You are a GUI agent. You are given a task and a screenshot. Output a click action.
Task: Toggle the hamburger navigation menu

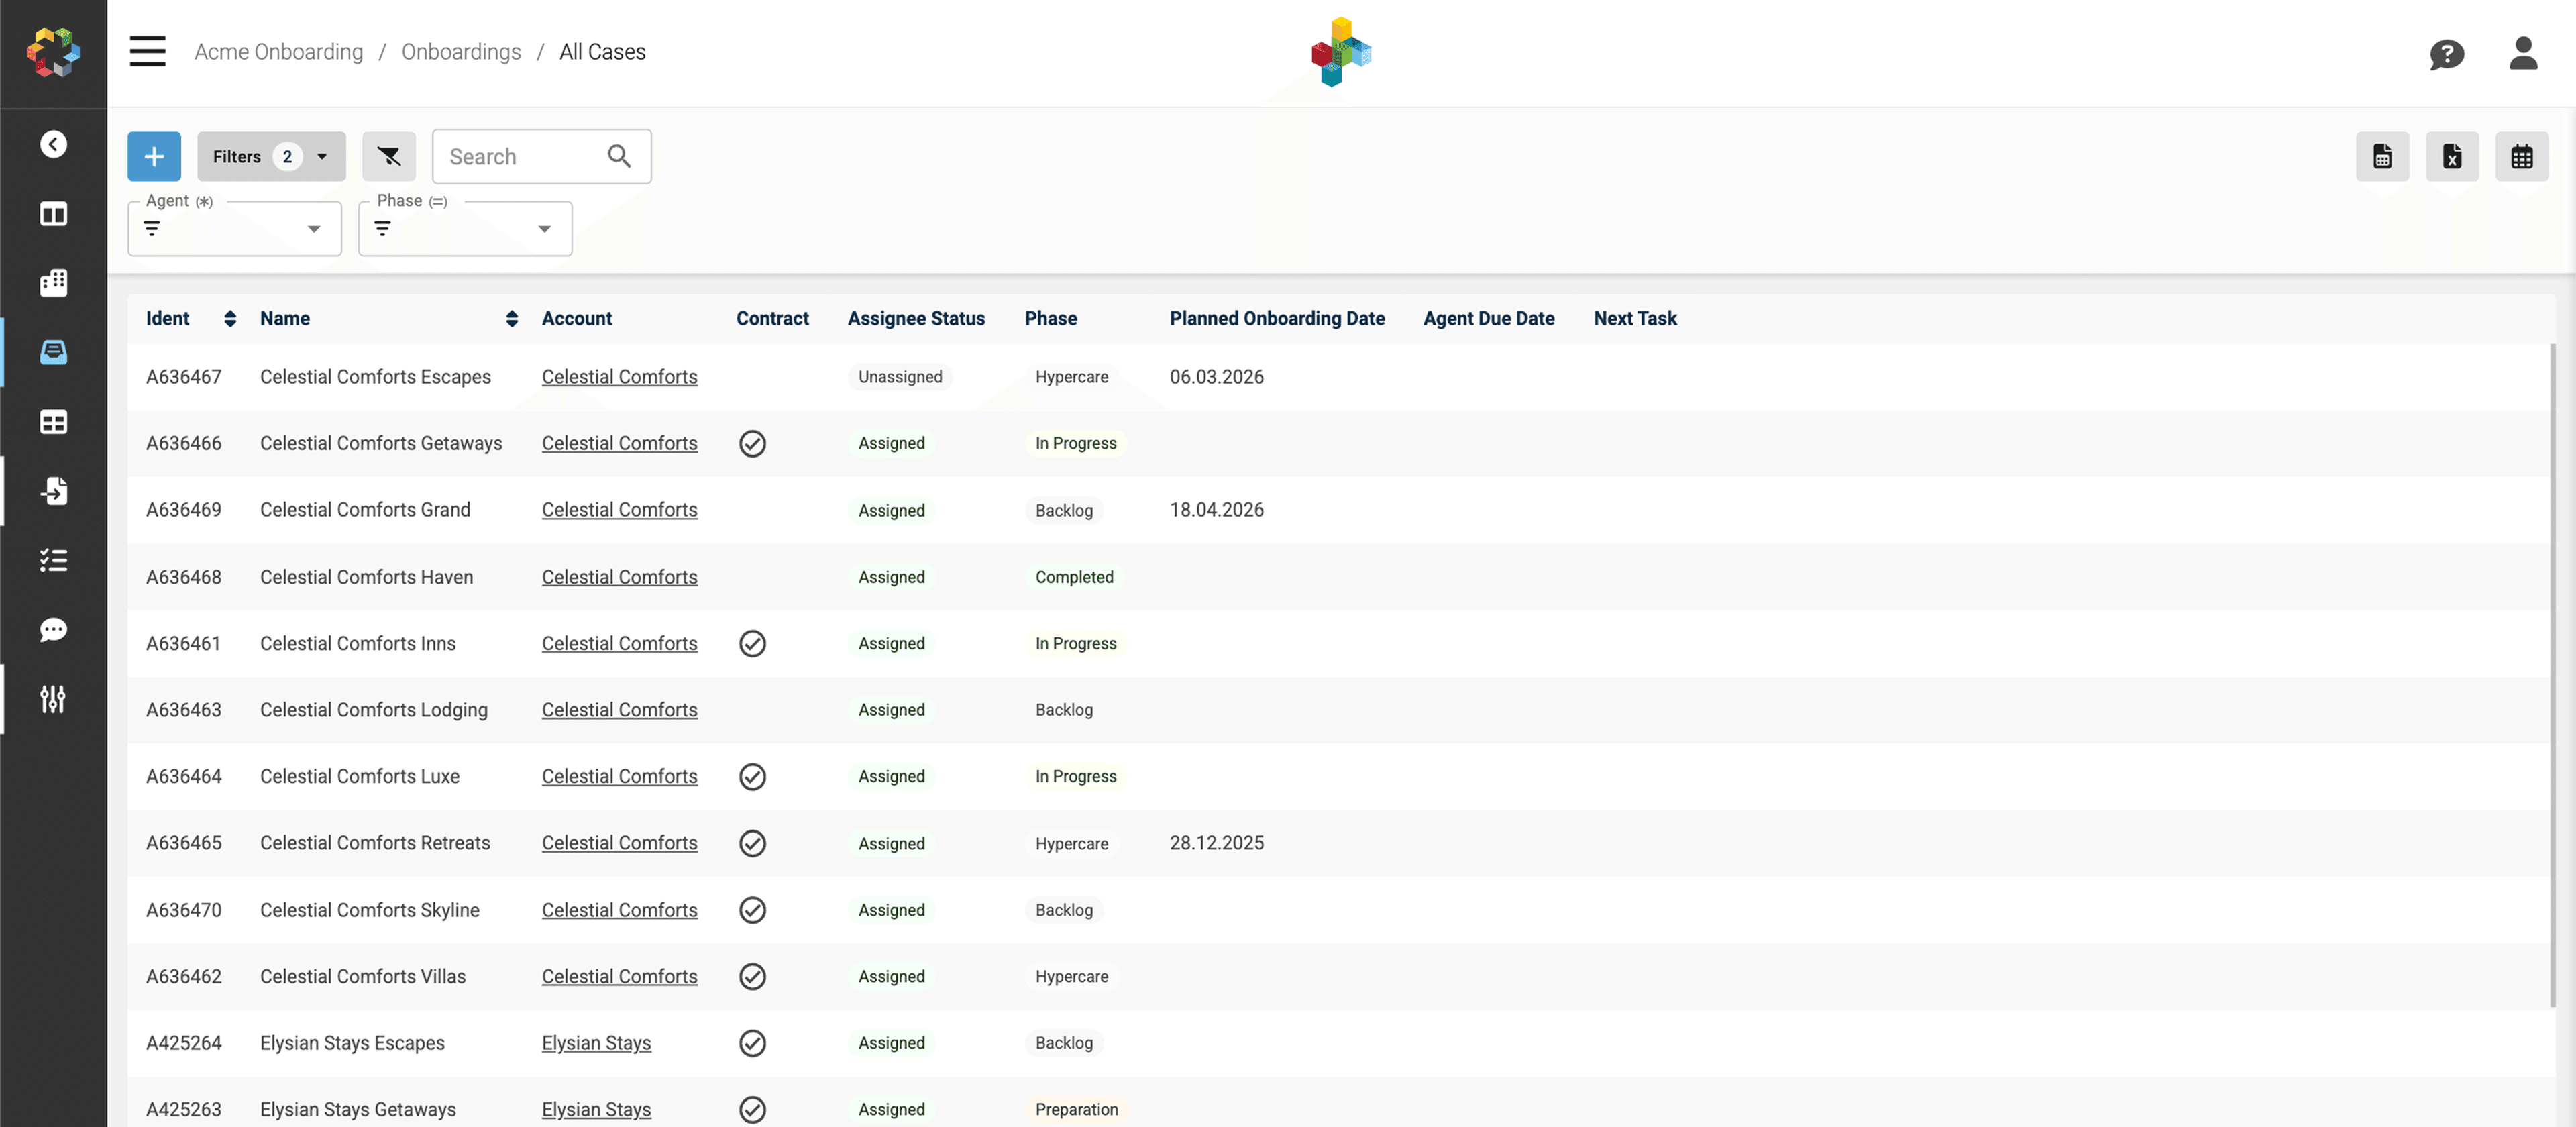point(147,51)
